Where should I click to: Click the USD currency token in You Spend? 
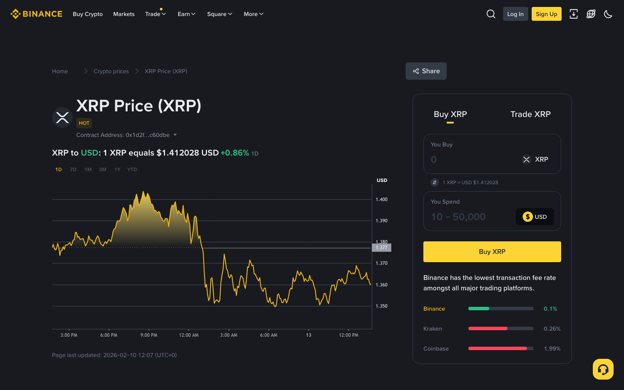(534, 217)
